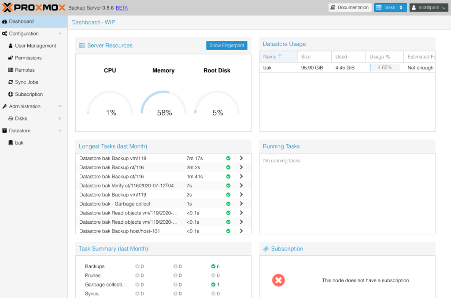Click the Administration wrench icon
The height and width of the screenshot is (298, 451).
click(x=4, y=106)
